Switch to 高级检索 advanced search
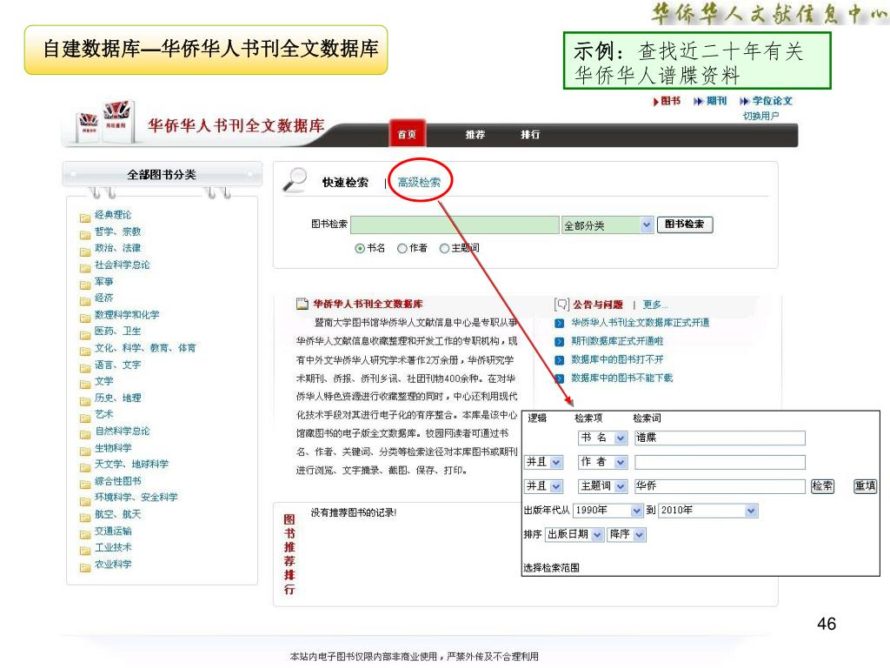The image size is (890, 668). pyautogui.click(x=419, y=183)
